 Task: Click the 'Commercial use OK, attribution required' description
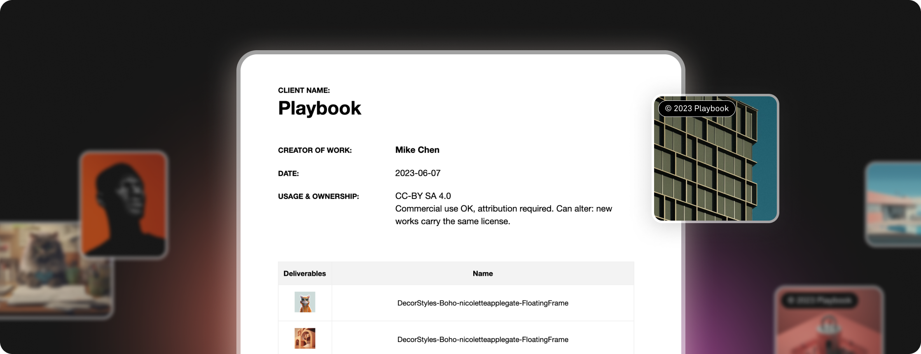(504, 215)
